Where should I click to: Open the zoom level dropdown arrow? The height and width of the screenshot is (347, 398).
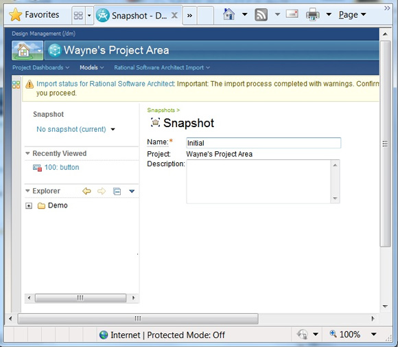tap(373, 334)
